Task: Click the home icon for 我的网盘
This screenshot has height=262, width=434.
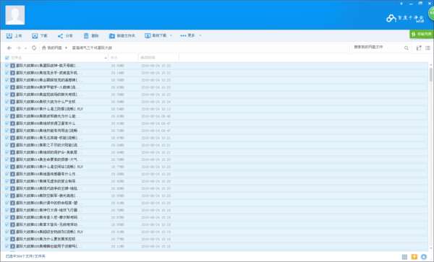Action: tap(44, 48)
